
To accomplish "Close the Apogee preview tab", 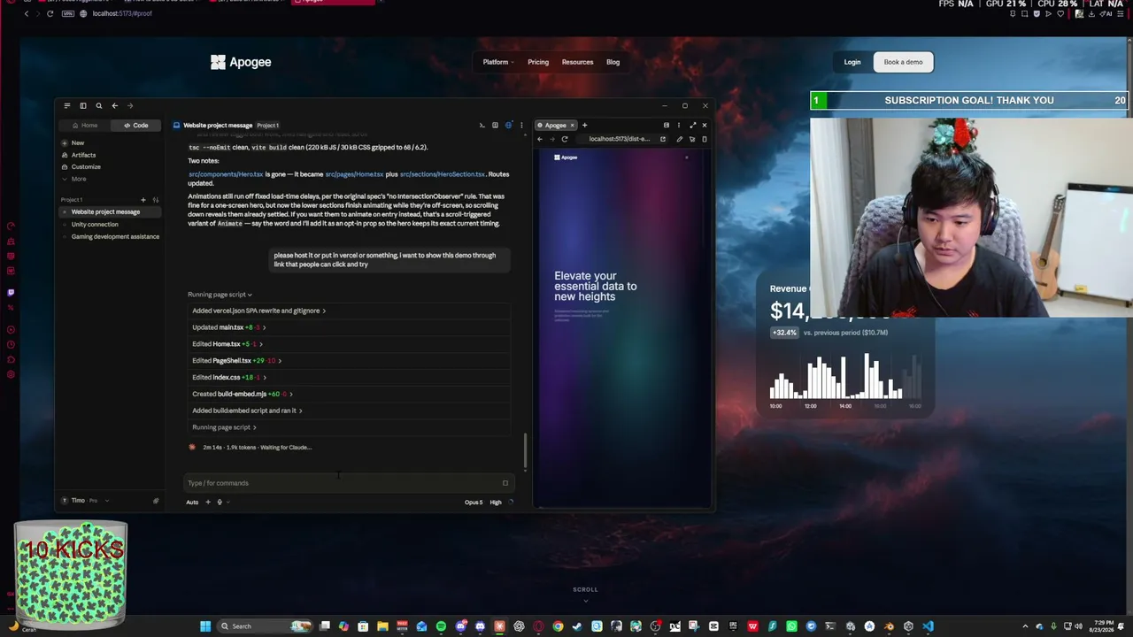I will (572, 126).
